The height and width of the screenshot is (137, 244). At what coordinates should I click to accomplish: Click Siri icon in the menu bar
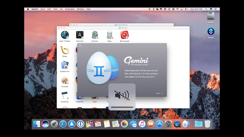point(211,9)
